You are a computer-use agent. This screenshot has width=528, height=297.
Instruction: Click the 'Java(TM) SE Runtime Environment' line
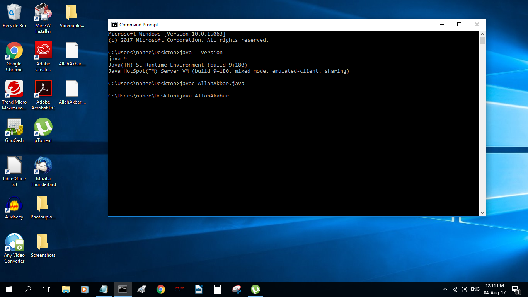pos(178,65)
